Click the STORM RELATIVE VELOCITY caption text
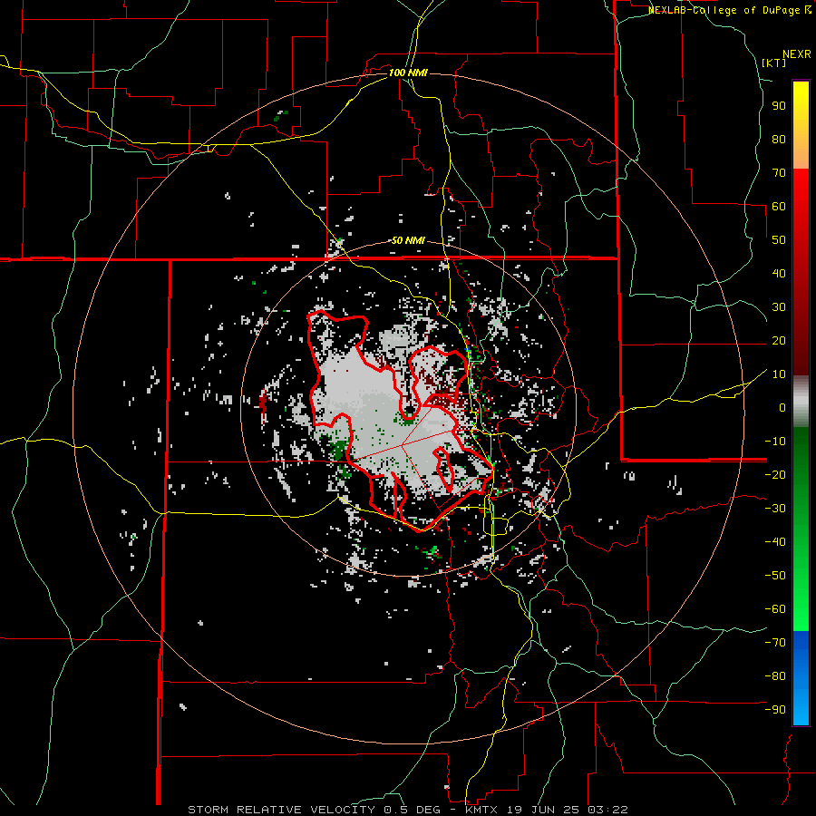This screenshot has width=816, height=816. (281, 810)
